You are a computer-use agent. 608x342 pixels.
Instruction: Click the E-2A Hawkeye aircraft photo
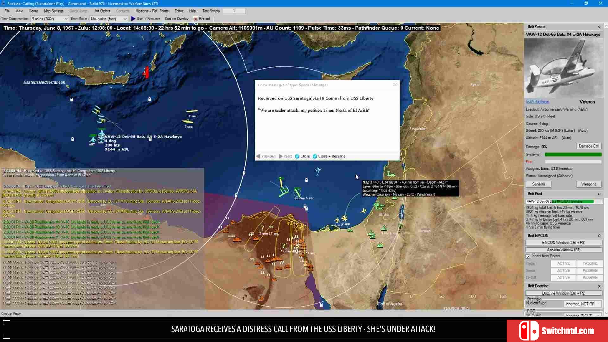563,68
